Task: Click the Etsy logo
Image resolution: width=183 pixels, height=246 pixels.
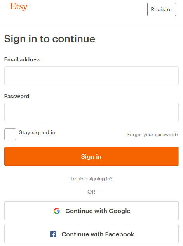Action: pos(19,7)
